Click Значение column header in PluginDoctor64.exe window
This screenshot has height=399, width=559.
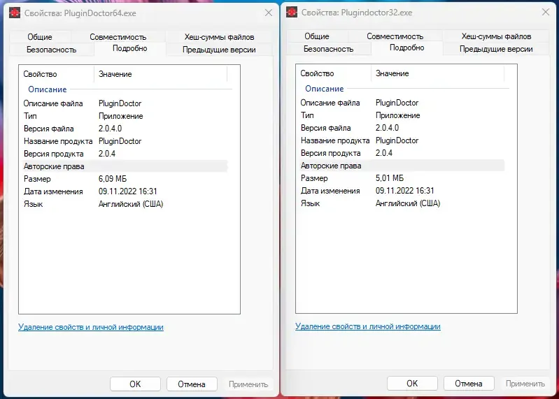160,74
